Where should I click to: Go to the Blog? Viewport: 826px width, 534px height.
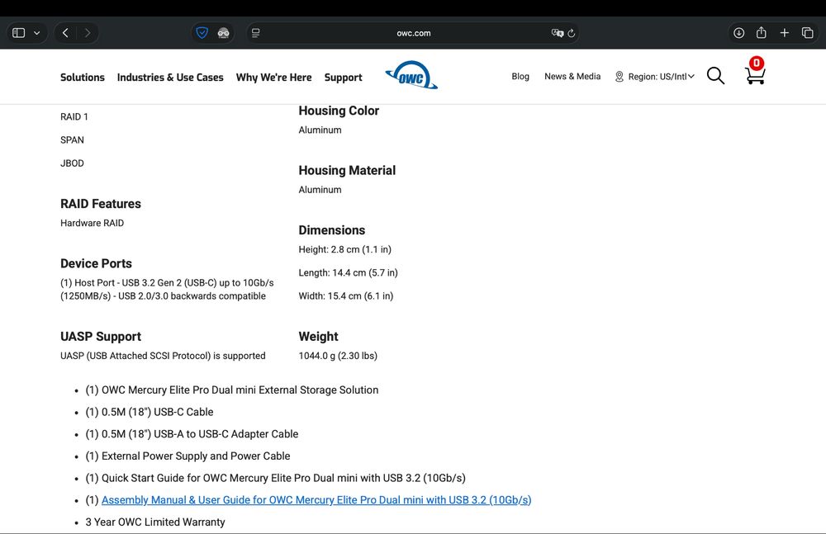pos(520,77)
